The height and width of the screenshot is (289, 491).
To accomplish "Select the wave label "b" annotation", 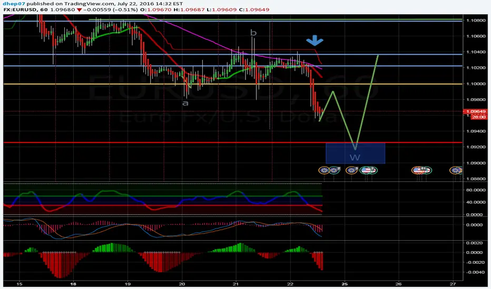I will (x=253, y=33).
